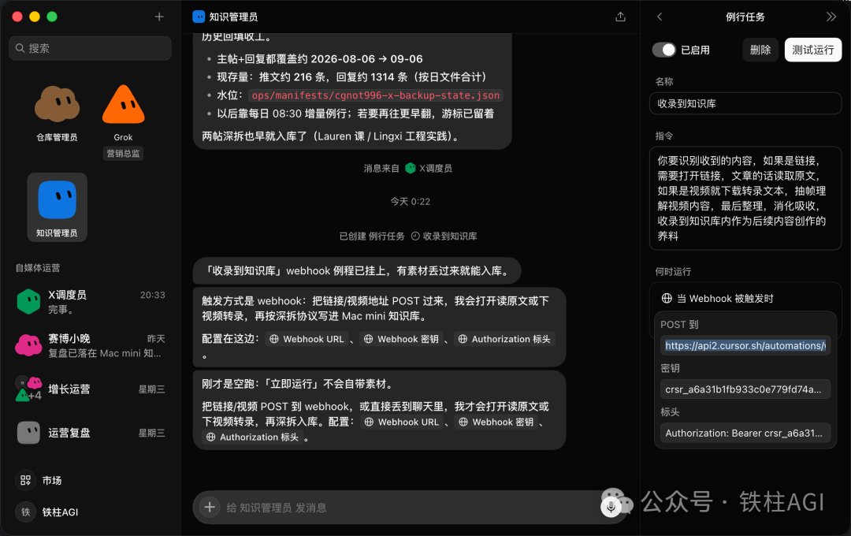Click Authorization 标头 chip in the last message
The image size is (851, 536).
[x=253, y=437]
